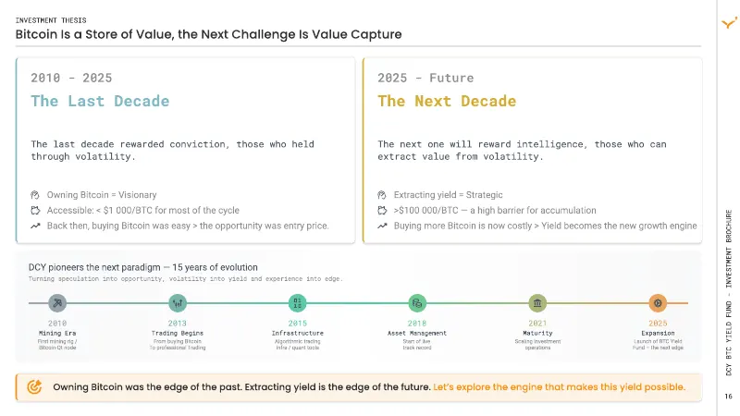Click the 2021 Maturity bank building icon
Image resolution: width=740 pixels, height=416 pixels.
pos(537,303)
